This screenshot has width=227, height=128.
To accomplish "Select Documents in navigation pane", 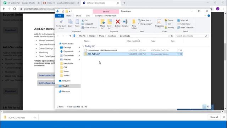I will coord(68,55).
